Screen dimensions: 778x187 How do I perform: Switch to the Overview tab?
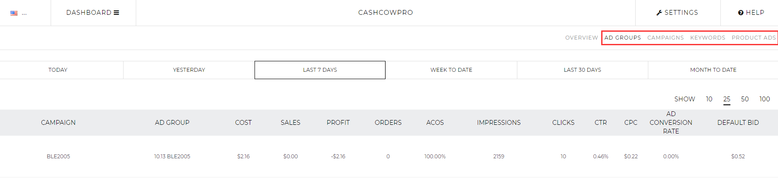(582, 38)
